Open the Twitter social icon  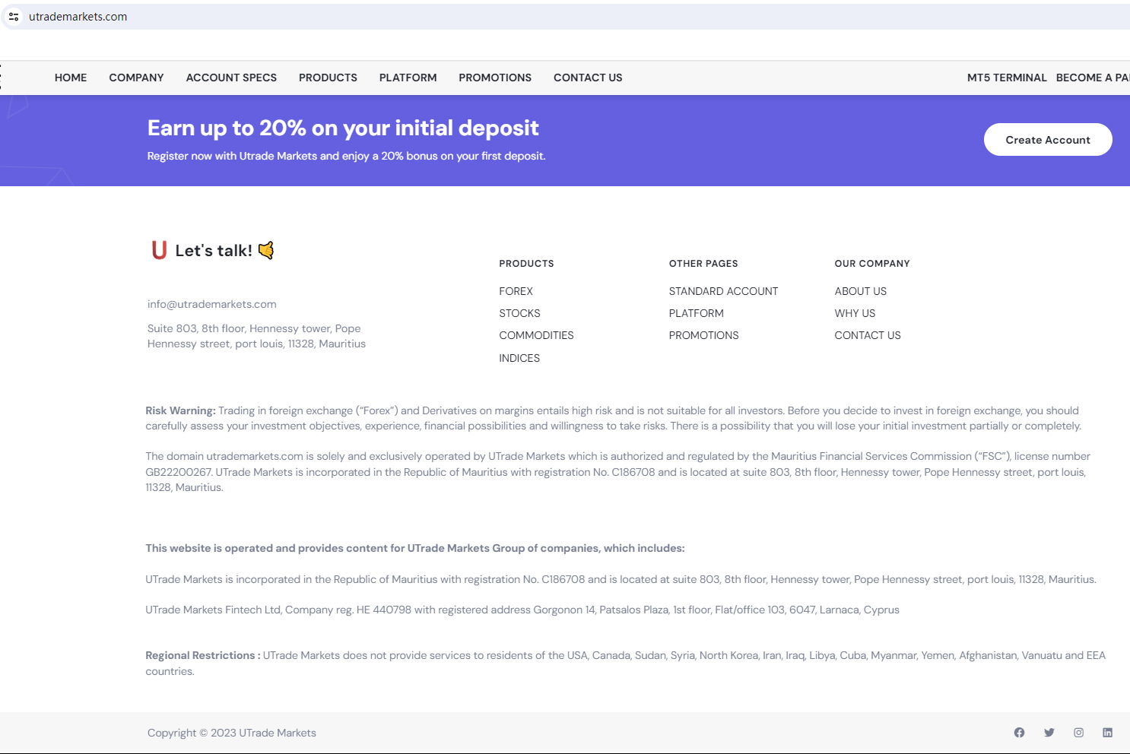(1049, 733)
